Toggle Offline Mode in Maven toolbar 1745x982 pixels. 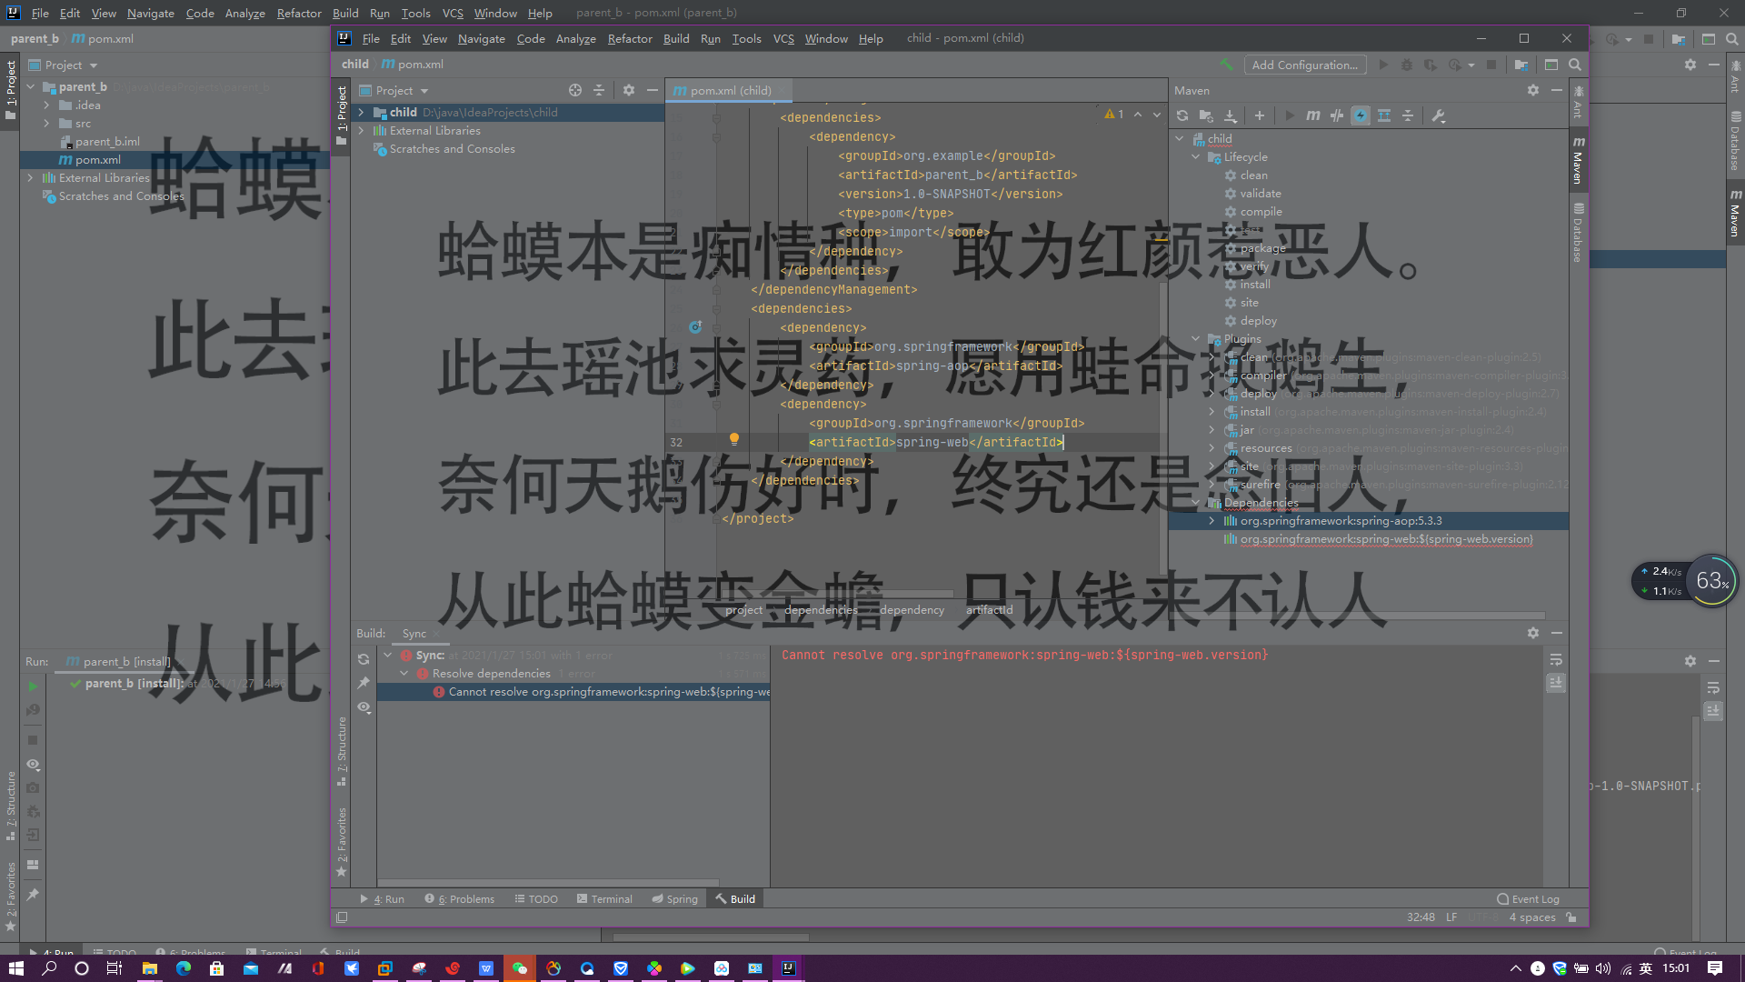(1337, 115)
